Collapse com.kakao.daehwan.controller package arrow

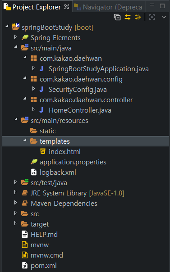point(25,98)
